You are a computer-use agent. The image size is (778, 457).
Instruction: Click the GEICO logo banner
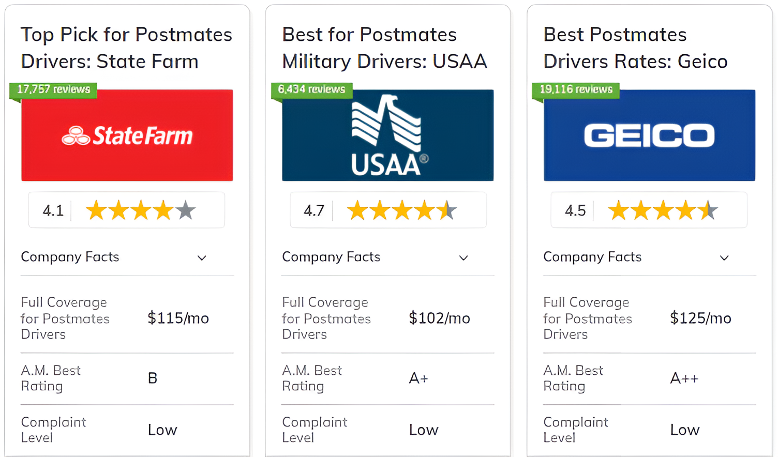coord(649,135)
